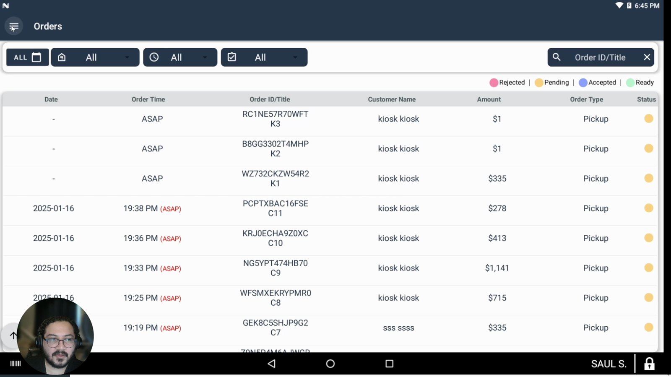
Task: Open the ALL date calendar filter
Action: 28,57
